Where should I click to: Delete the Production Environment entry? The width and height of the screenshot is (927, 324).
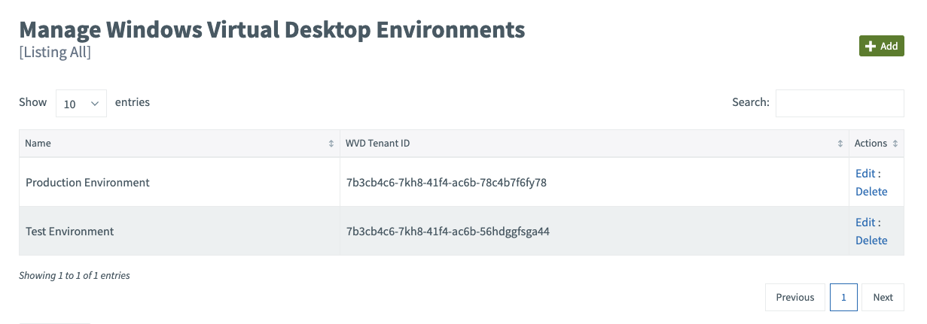871,192
